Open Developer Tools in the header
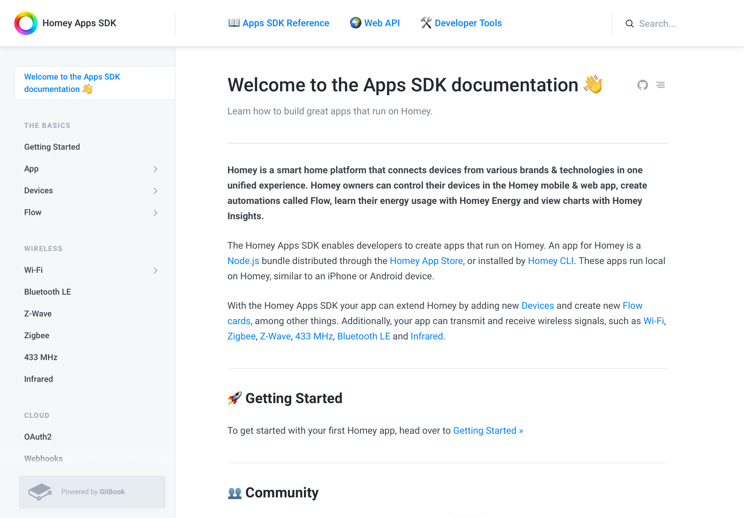The height and width of the screenshot is (518, 744). point(461,23)
